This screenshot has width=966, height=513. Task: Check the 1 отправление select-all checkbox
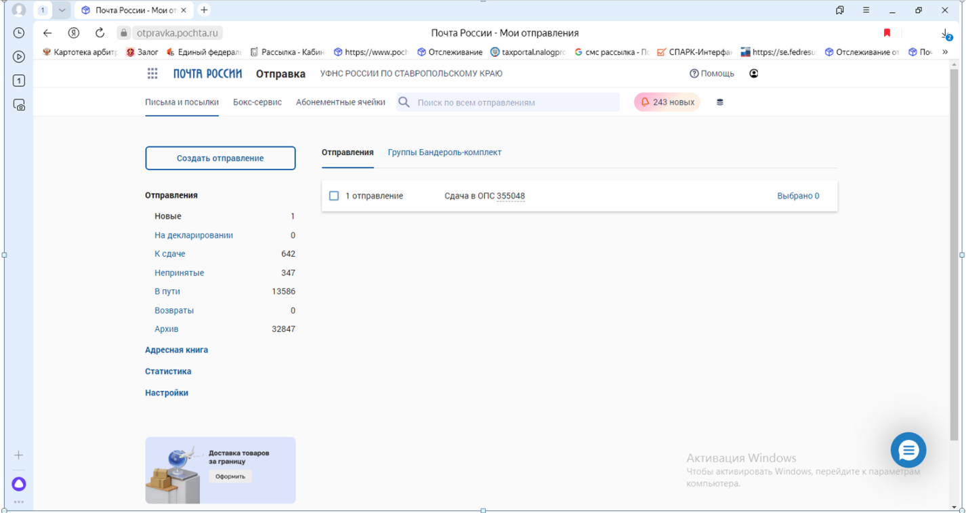pos(334,196)
